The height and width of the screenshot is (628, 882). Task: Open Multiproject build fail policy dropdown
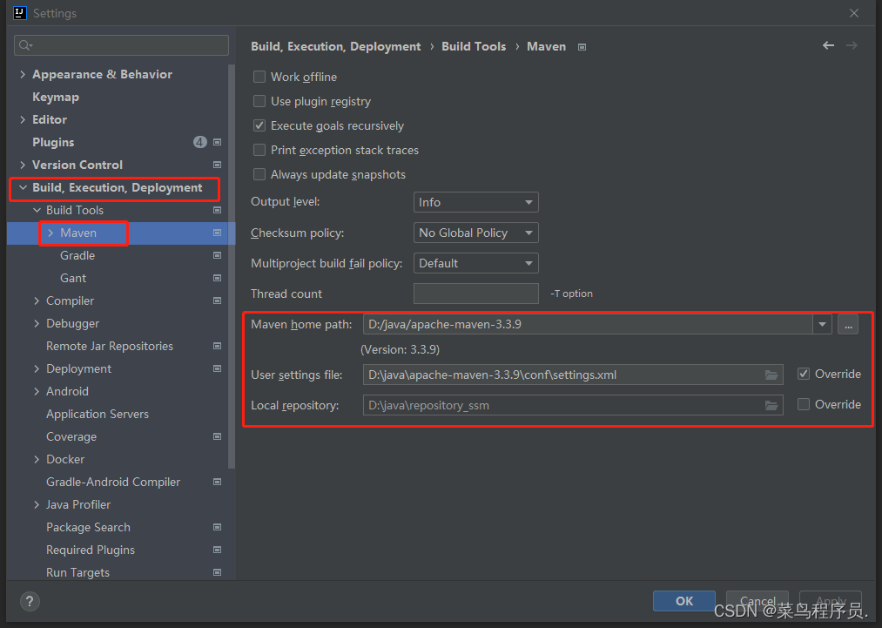pos(476,263)
